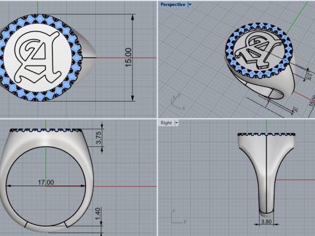
Task: Click the Perspective viewport title label
Action: [173, 5]
